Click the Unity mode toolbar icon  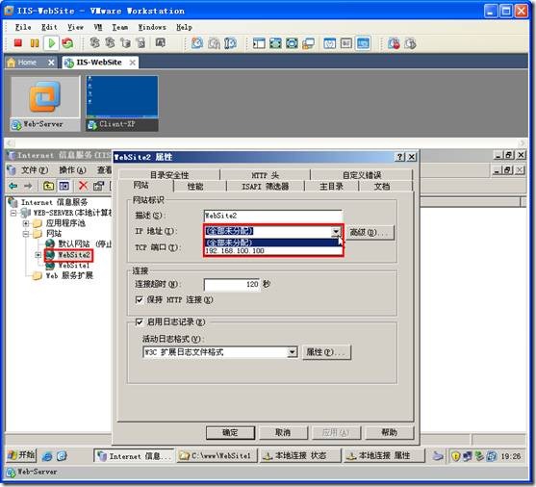click(x=308, y=43)
